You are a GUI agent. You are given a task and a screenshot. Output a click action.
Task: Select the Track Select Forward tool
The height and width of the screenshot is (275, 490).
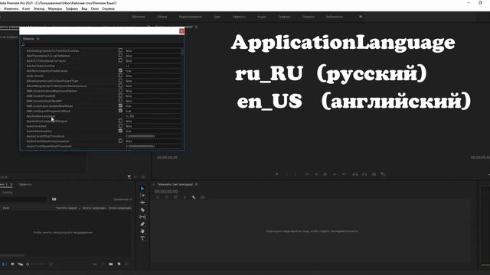[x=142, y=196]
